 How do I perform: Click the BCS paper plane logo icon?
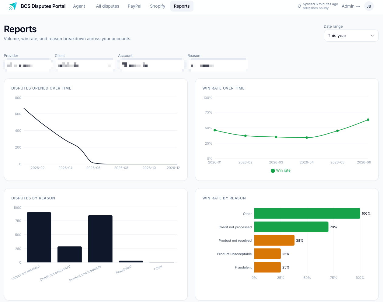[13, 6]
